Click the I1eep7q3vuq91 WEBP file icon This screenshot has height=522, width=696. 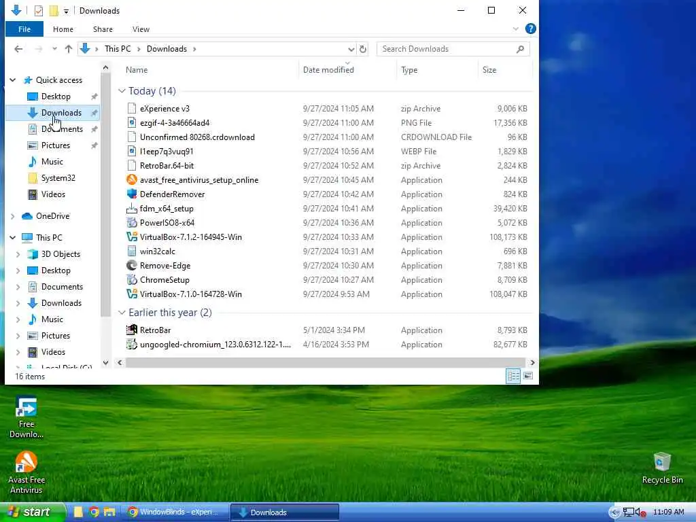131,152
